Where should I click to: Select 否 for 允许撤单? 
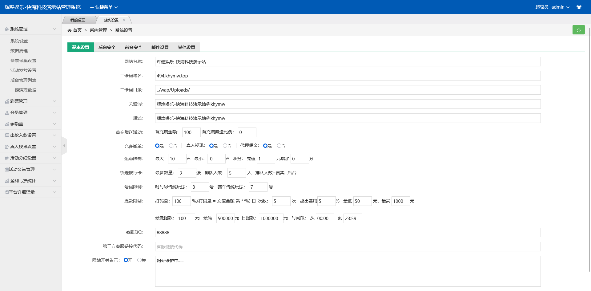point(171,146)
